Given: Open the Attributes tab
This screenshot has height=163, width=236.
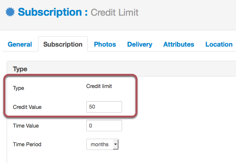Looking at the screenshot, I should 178,44.
